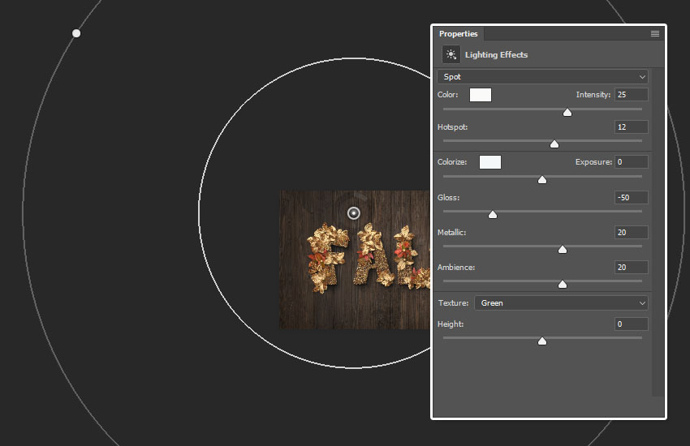
Task: Click the Lighting Effects title text
Action: pos(496,55)
